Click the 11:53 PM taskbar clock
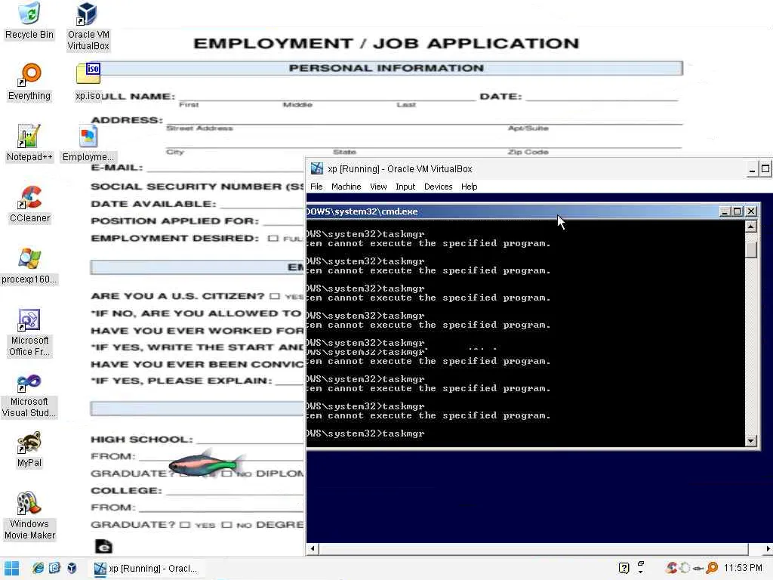 click(743, 568)
